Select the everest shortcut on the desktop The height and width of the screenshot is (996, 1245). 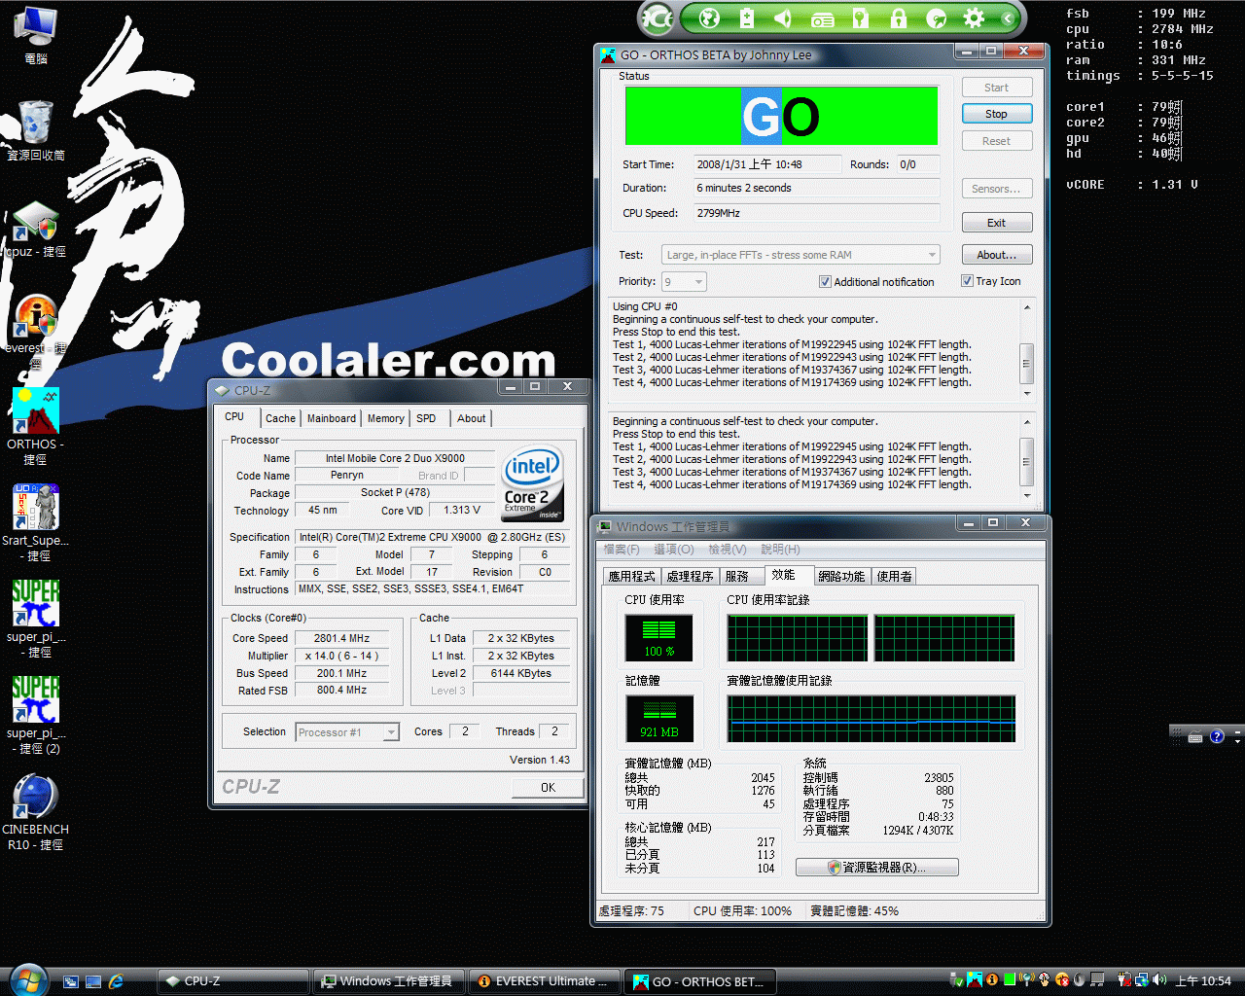pyautogui.click(x=36, y=331)
